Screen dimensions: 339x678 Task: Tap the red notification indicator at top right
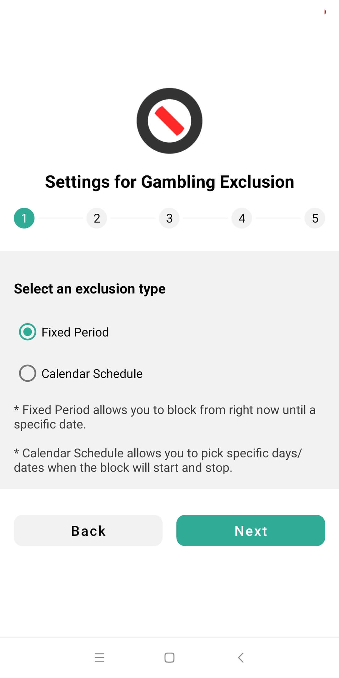tap(325, 12)
